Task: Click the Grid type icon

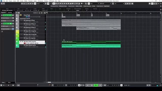Action: coord(101,4)
